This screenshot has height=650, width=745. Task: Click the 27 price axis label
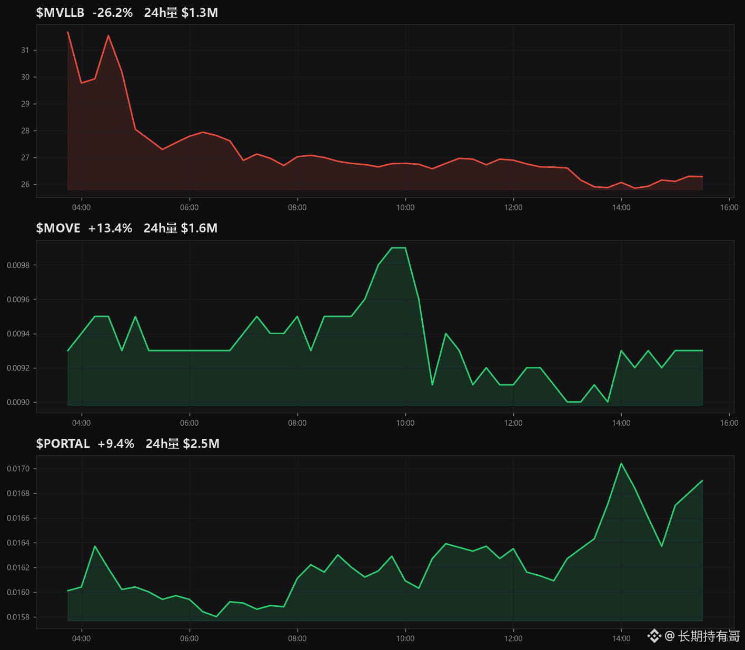coord(25,157)
